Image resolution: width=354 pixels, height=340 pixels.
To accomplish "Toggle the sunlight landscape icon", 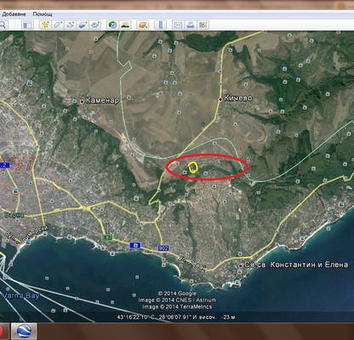I will click(x=125, y=25).
